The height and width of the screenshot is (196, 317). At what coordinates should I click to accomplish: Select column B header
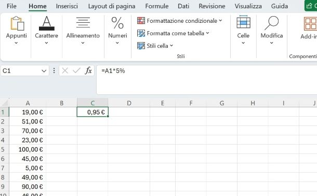(x=62, y=103)
